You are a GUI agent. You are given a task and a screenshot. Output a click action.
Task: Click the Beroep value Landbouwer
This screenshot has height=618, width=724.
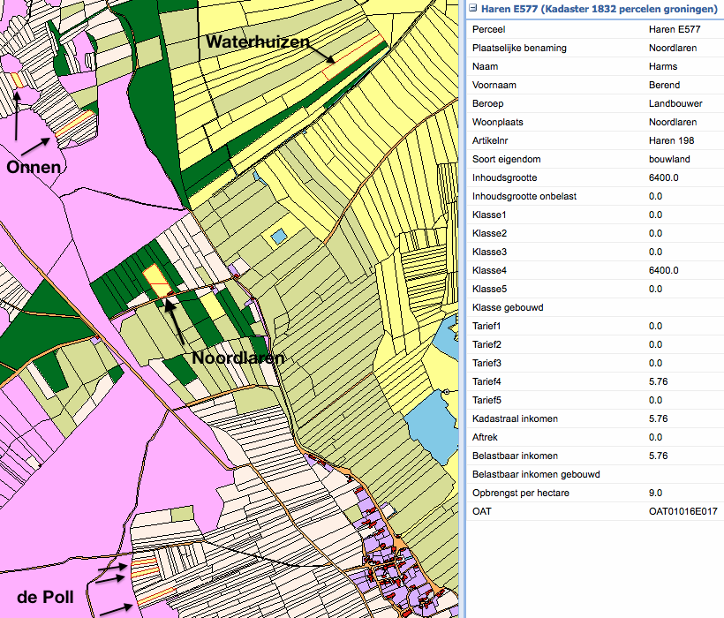[675, 103]
